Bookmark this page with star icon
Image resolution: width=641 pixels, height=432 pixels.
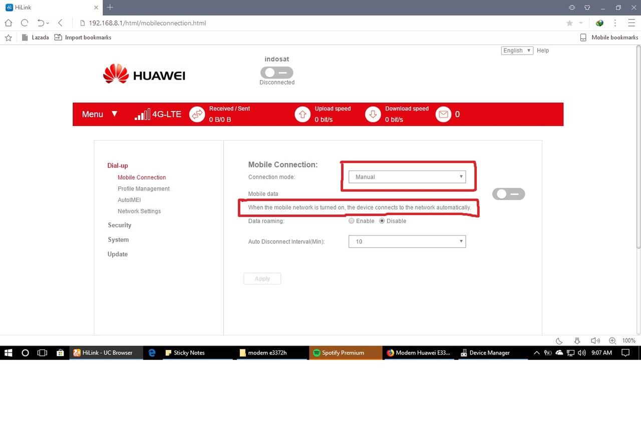pos(569,23)
